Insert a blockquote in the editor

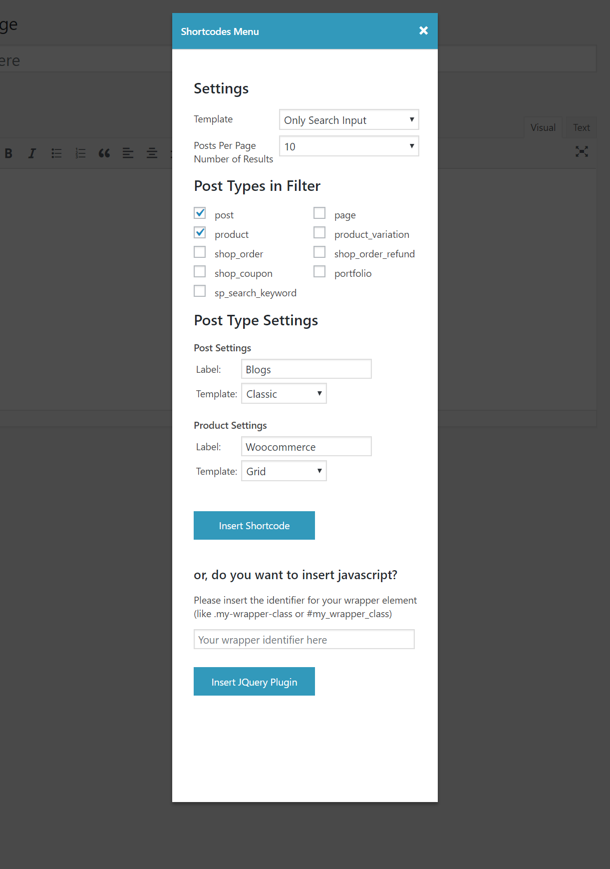(x=104, y=153)
